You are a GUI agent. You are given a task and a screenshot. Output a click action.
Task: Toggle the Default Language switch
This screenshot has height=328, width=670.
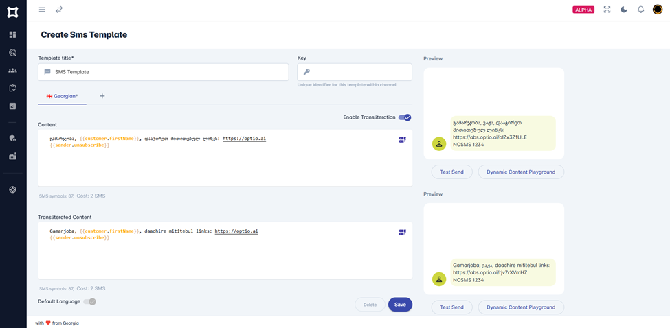(90, 301)
